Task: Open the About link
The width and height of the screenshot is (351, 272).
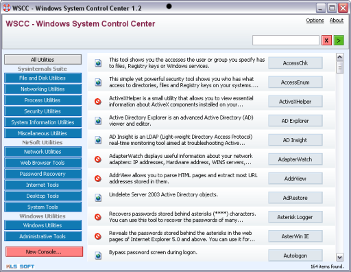Action: pos(337,21)
